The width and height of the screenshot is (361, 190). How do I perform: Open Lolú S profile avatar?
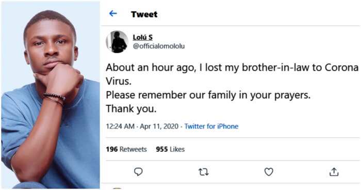click(117, 42)
